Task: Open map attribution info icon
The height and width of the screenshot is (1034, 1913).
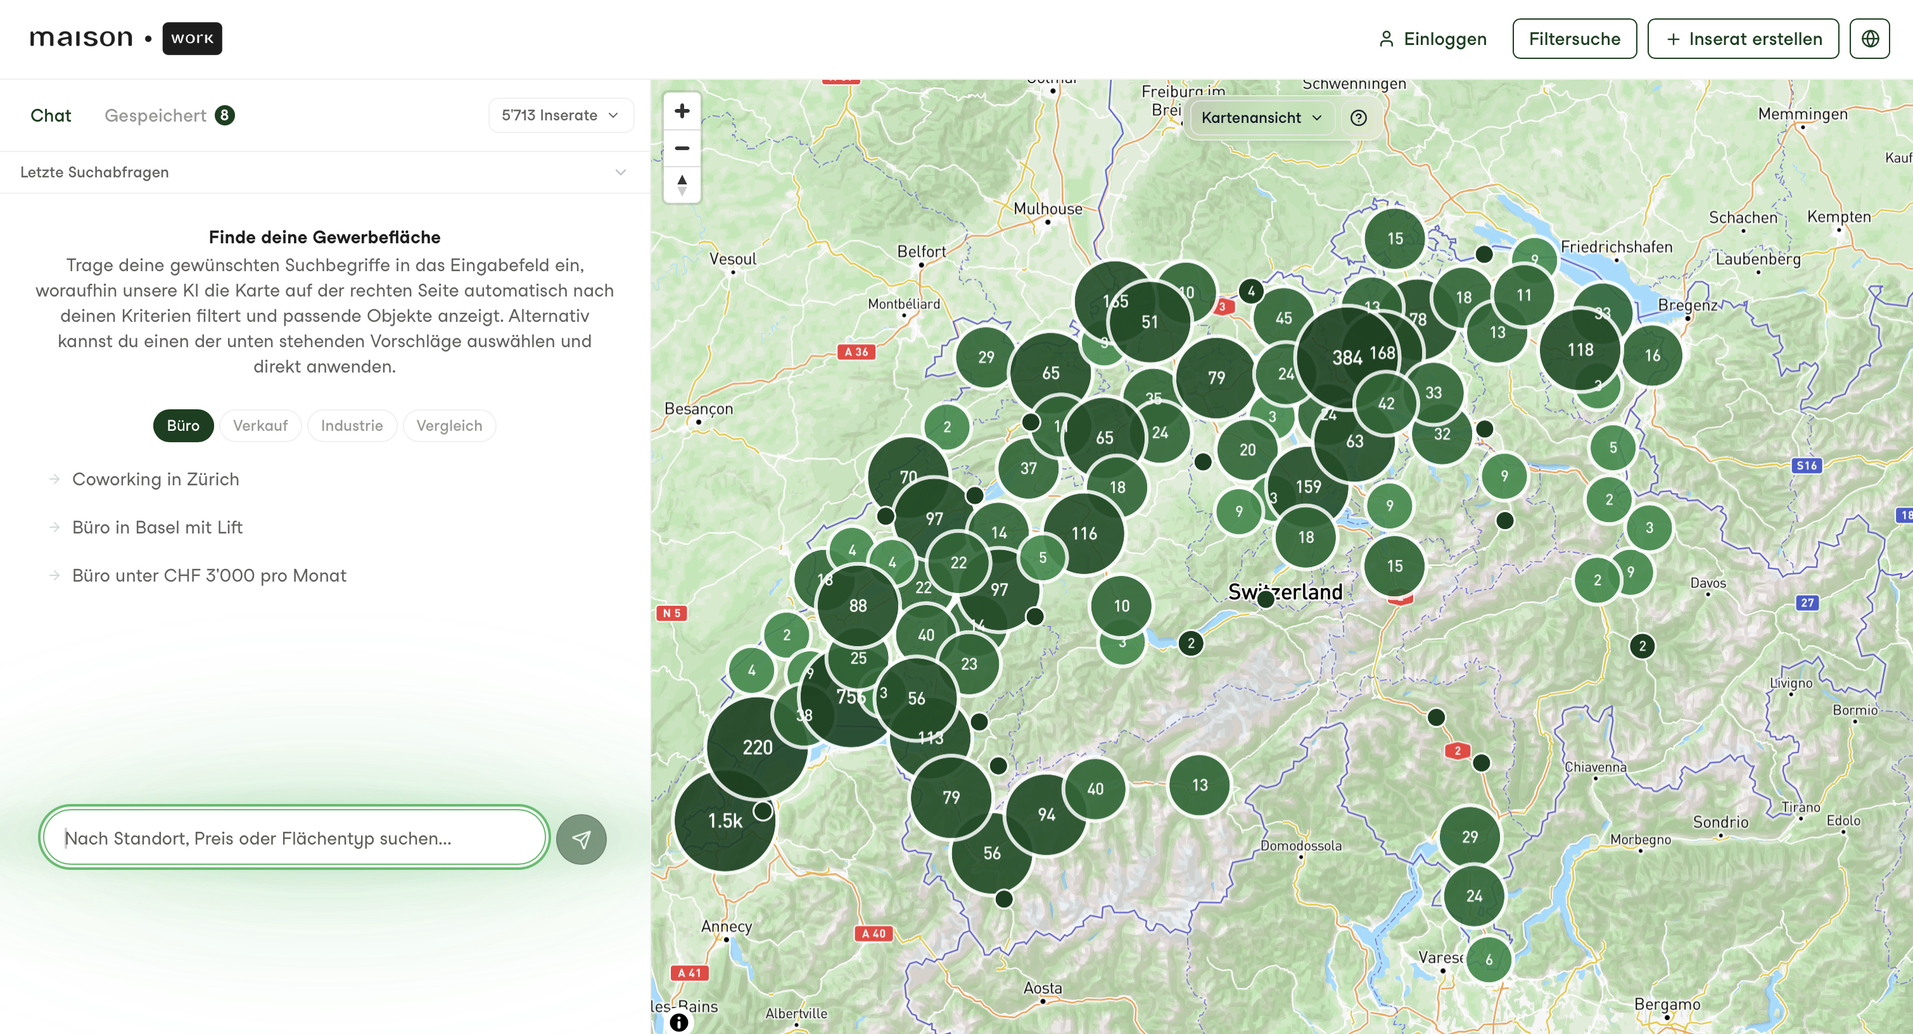Action: pos(679,1022)
